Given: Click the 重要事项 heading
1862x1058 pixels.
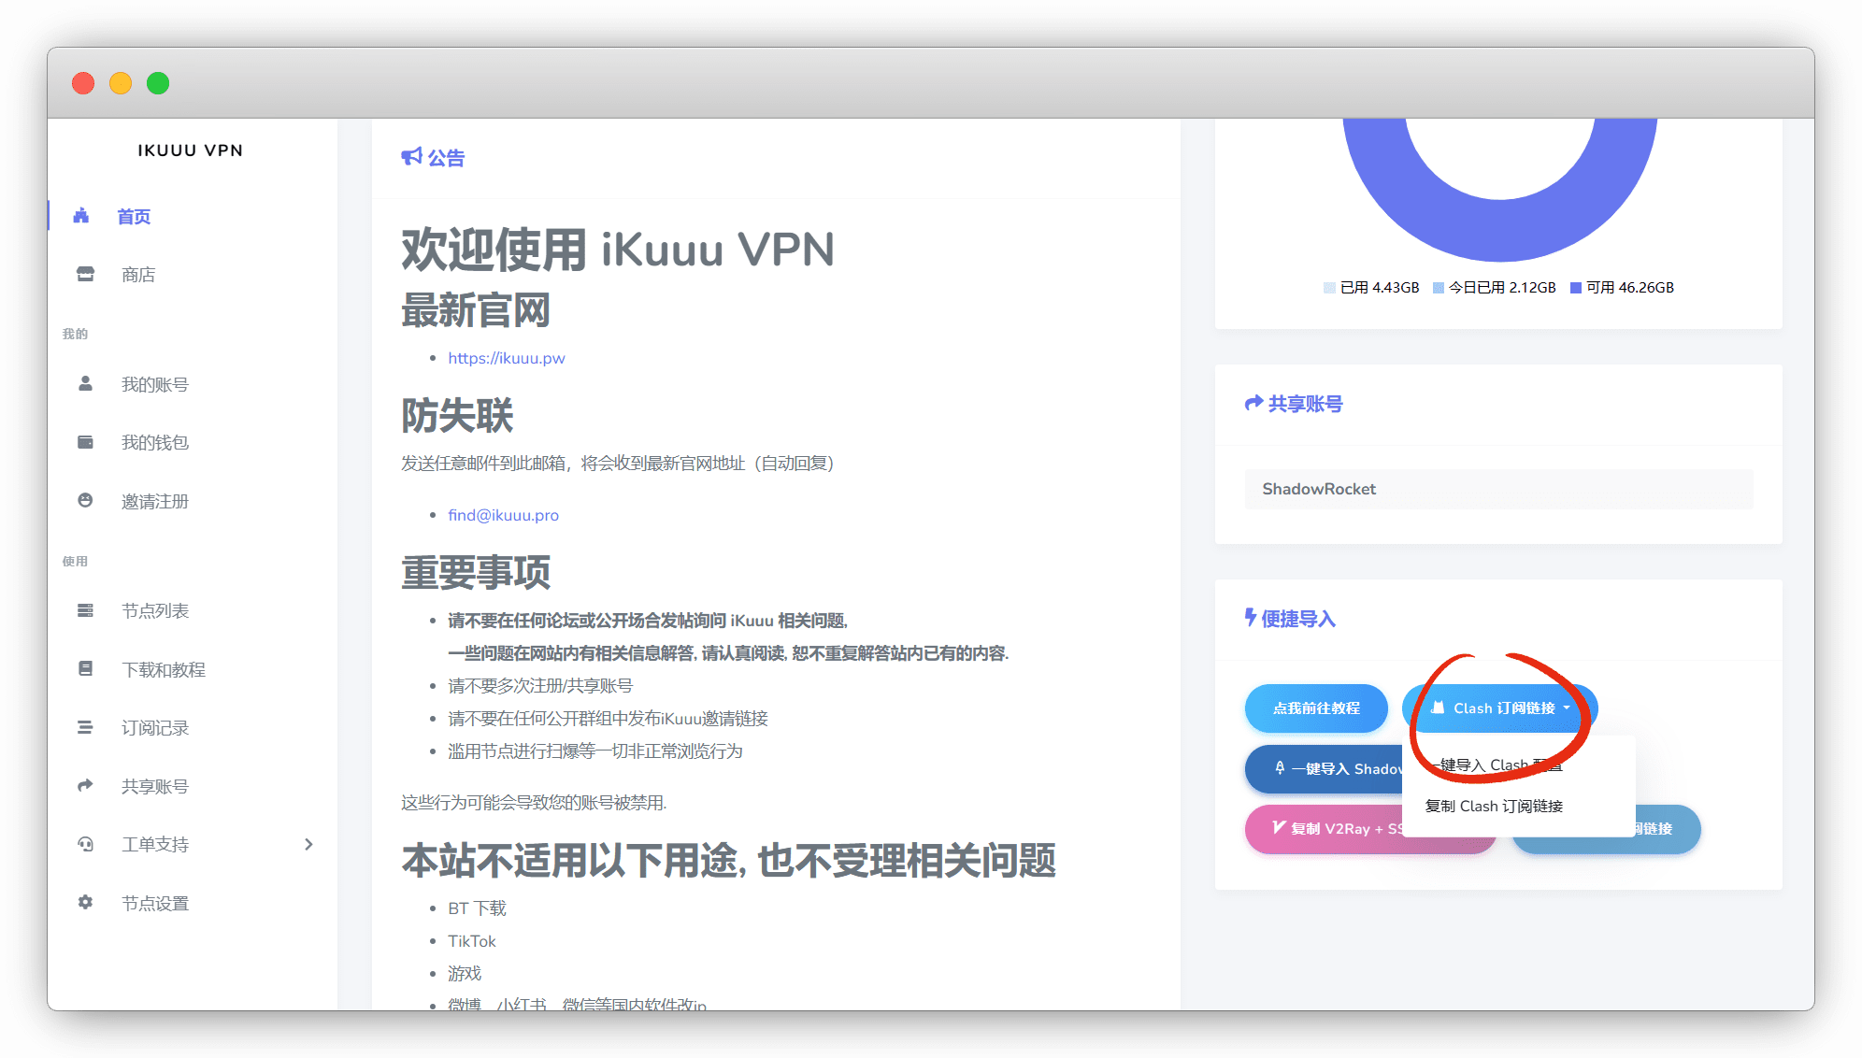Looking at the screenshot, I should click(476, 572).
